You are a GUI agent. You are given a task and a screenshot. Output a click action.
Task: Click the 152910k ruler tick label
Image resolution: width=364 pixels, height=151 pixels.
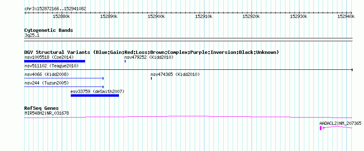204,16
